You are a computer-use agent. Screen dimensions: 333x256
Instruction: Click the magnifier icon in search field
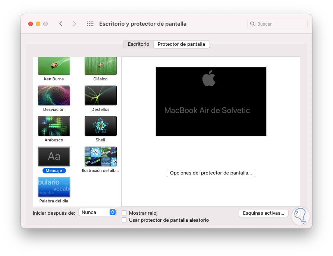click(x=252, y=24)
